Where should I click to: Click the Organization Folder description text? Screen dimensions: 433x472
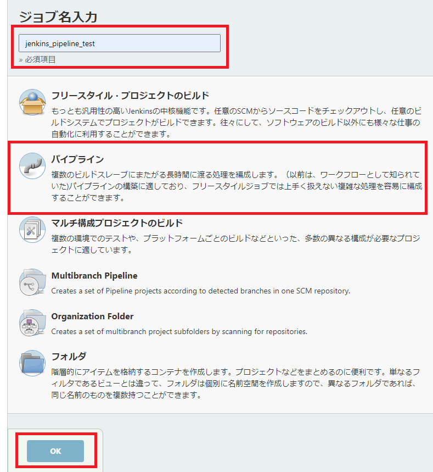(x=179, y=331)
